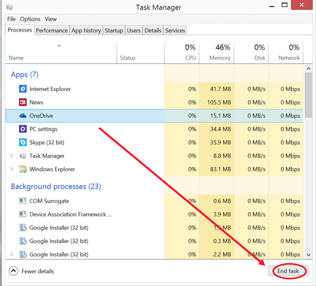Click Background processes (23) group heading
This screenshot has width=316, height=286.
coord(56,187)
